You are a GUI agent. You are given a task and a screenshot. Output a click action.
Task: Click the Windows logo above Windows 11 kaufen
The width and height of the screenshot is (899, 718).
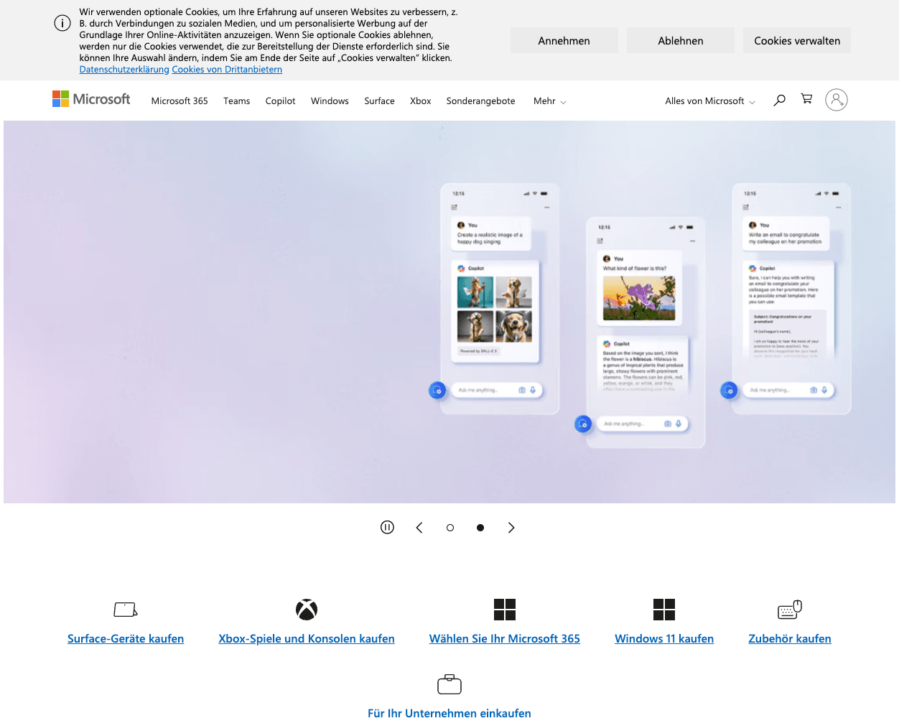(664, 610)
